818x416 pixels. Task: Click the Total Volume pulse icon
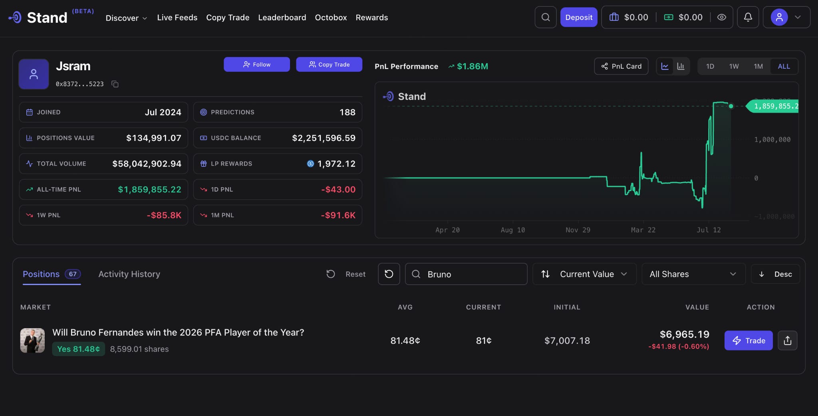pyautogui.click(x=29, y=164)
